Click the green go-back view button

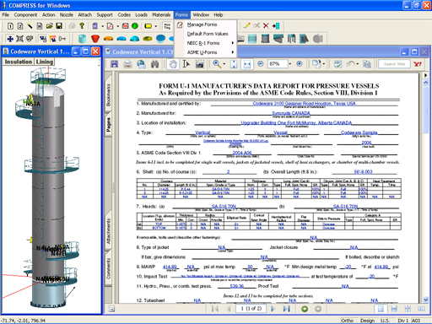click(305, 309)
